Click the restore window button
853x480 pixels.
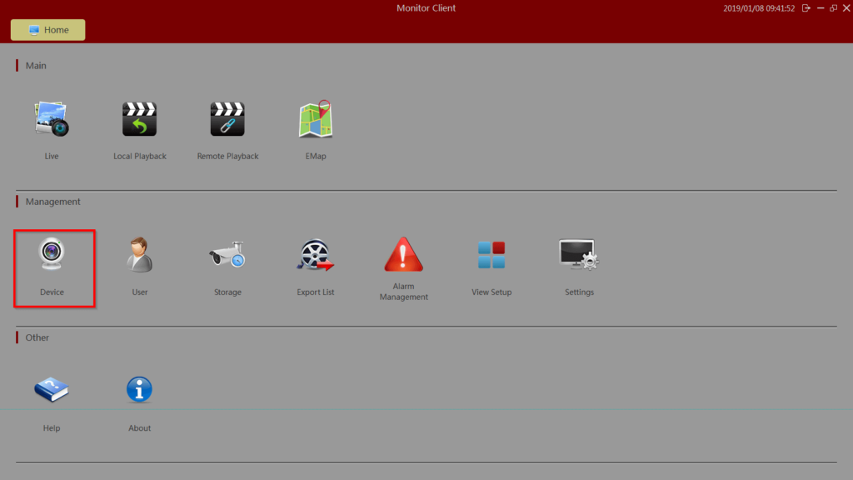tap(833, 7)
